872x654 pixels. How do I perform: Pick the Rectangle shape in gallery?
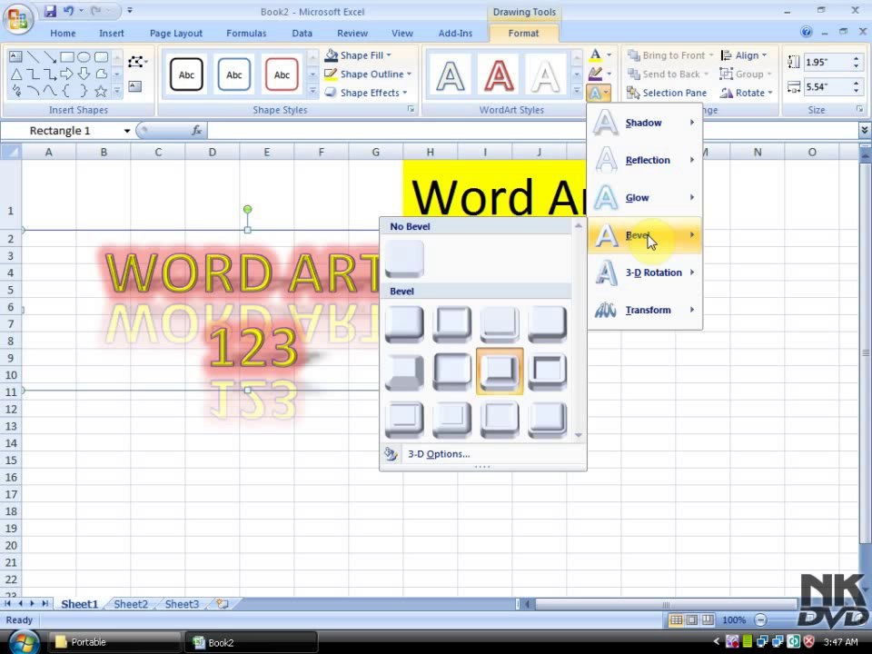tap(67, 56)
